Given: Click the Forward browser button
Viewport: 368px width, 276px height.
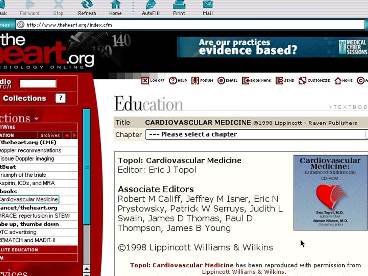Looking at the screenshot, I should (x=30, y=8).
